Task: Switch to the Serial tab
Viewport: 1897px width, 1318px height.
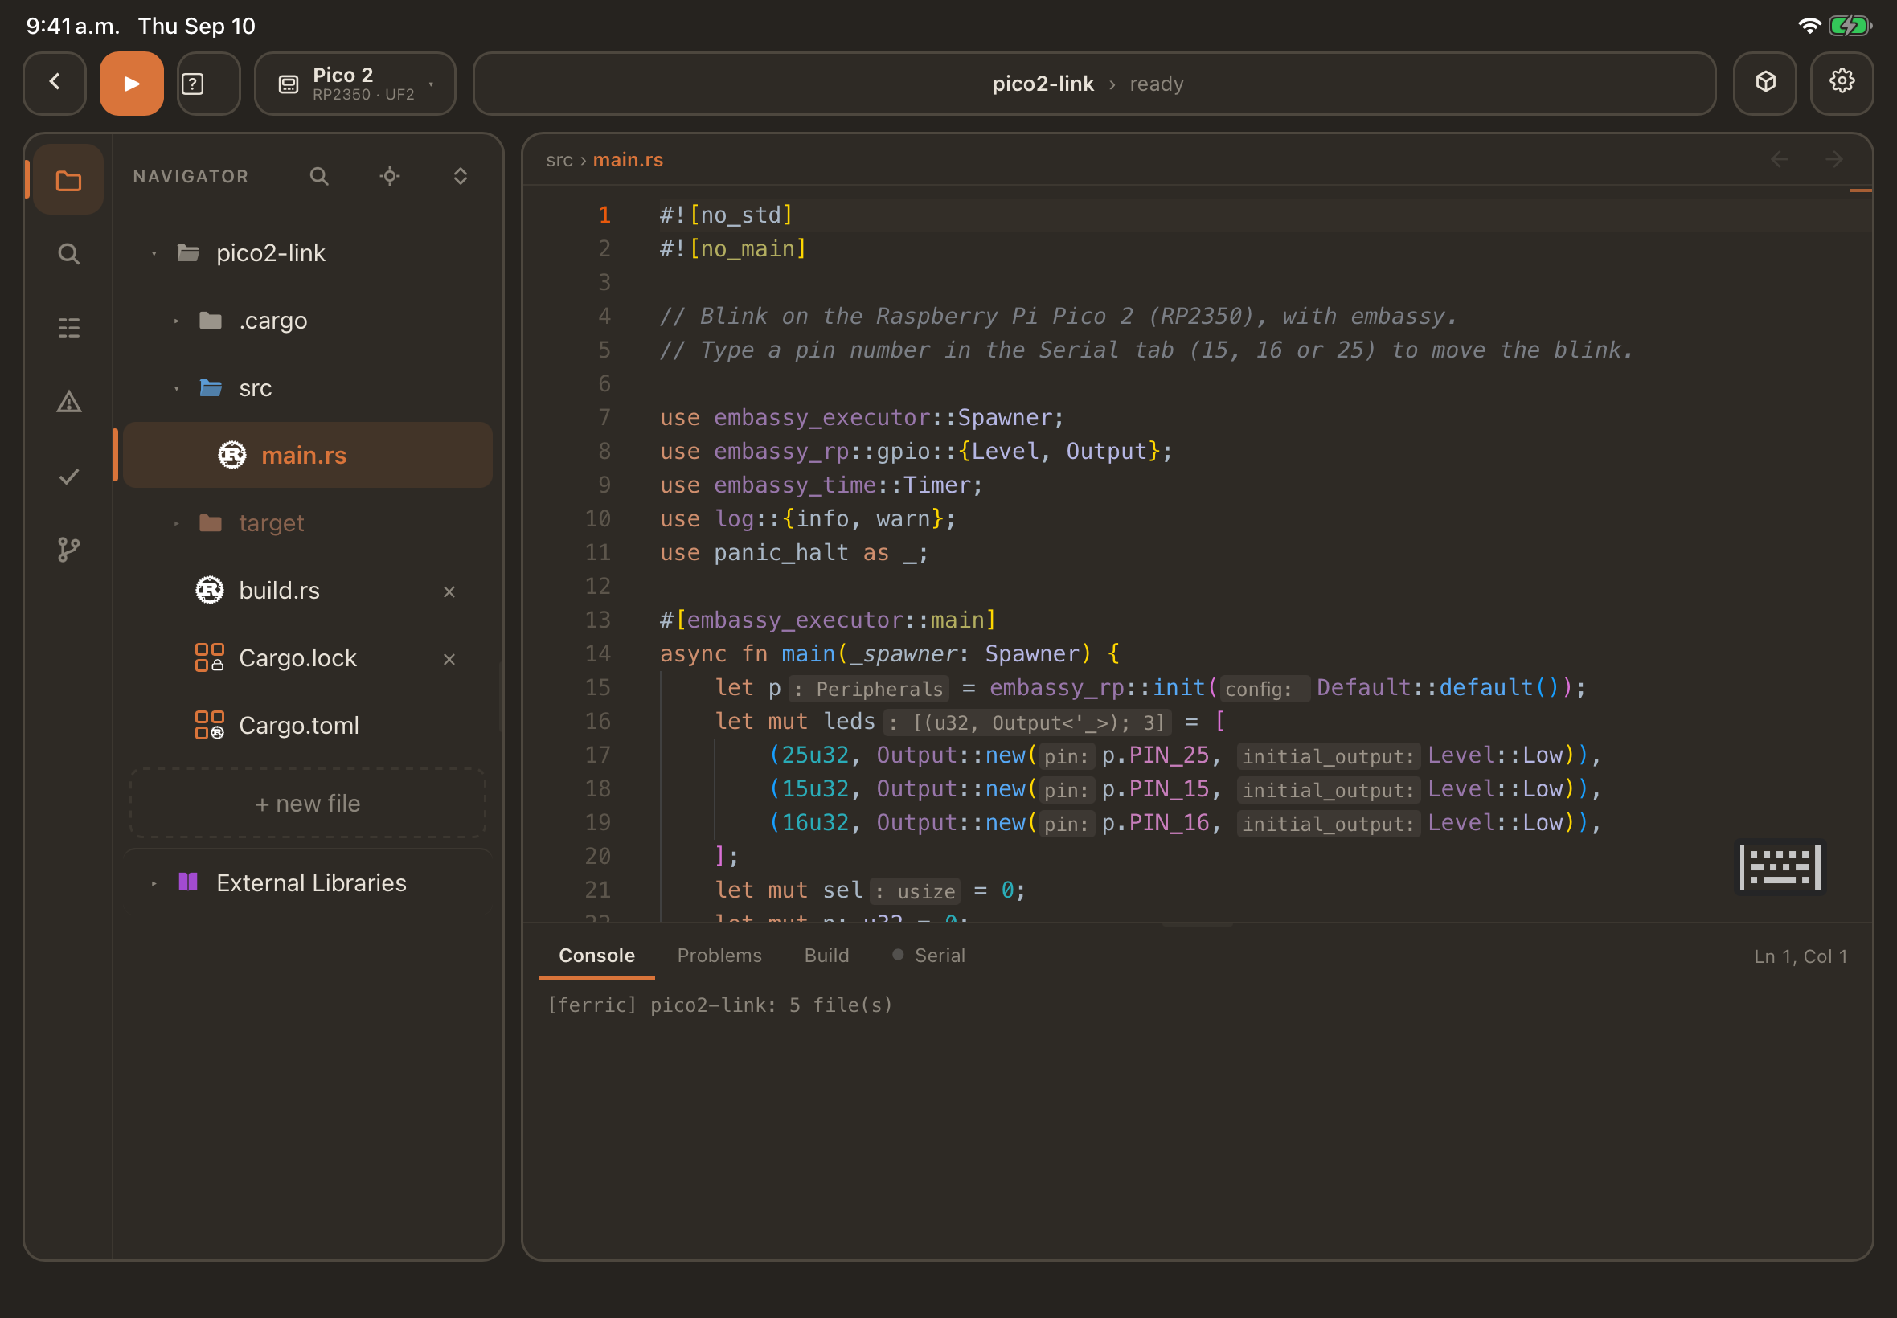Action: pos(929,956)
